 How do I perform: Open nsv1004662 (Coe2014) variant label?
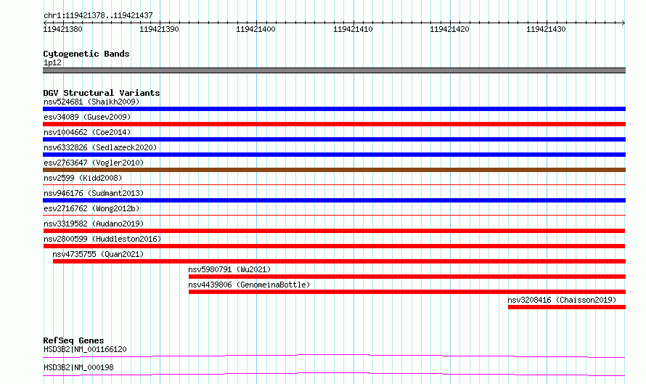pos(87,132)
